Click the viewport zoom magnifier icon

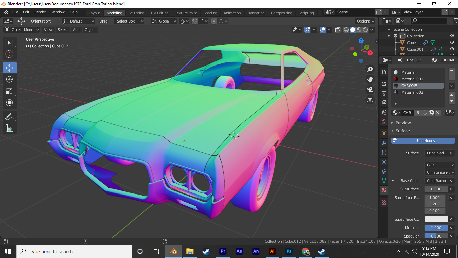pyautogui.click(x=370, y=69)
